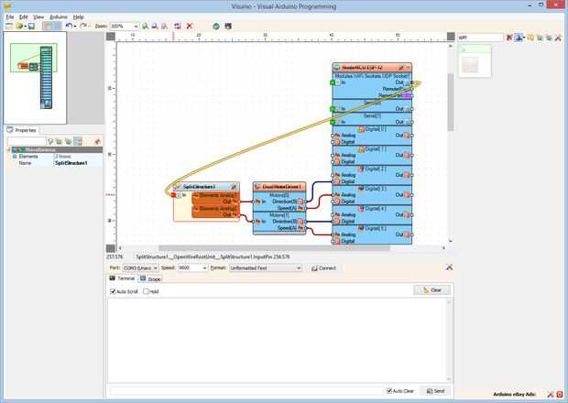Switch to the Scope tab
Image resolution: width=568 pixels, height=403 pixels.
tap(150, 278)
